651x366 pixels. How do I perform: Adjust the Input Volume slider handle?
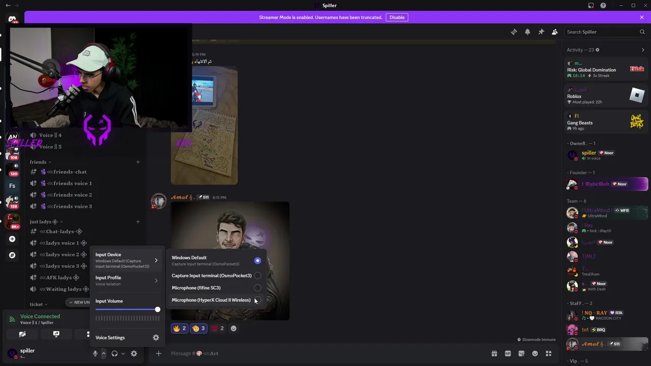158,309
